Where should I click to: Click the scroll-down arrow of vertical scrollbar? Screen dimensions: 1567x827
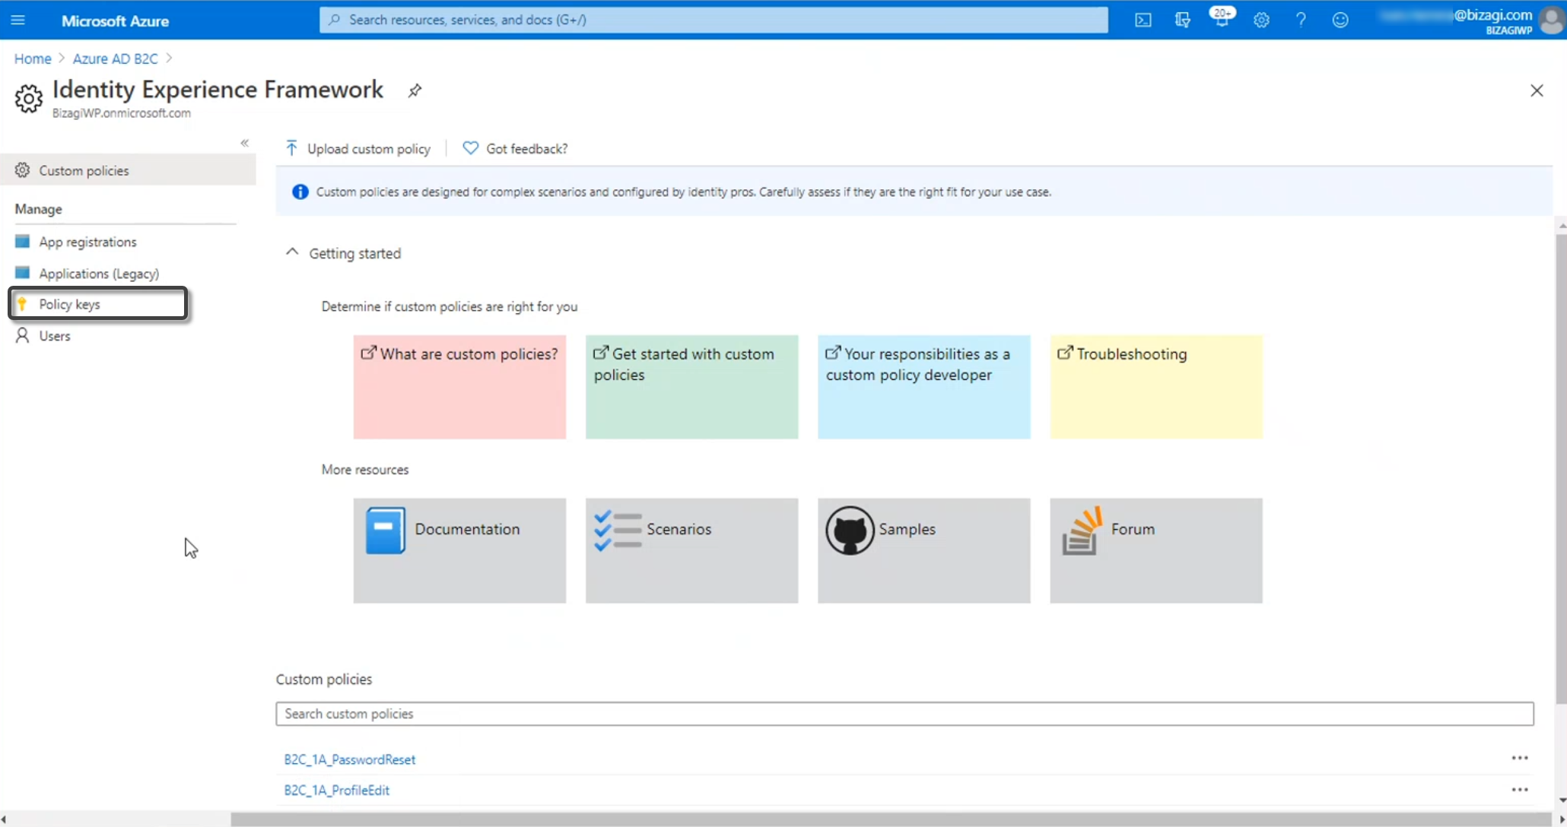coord(1562,800)
